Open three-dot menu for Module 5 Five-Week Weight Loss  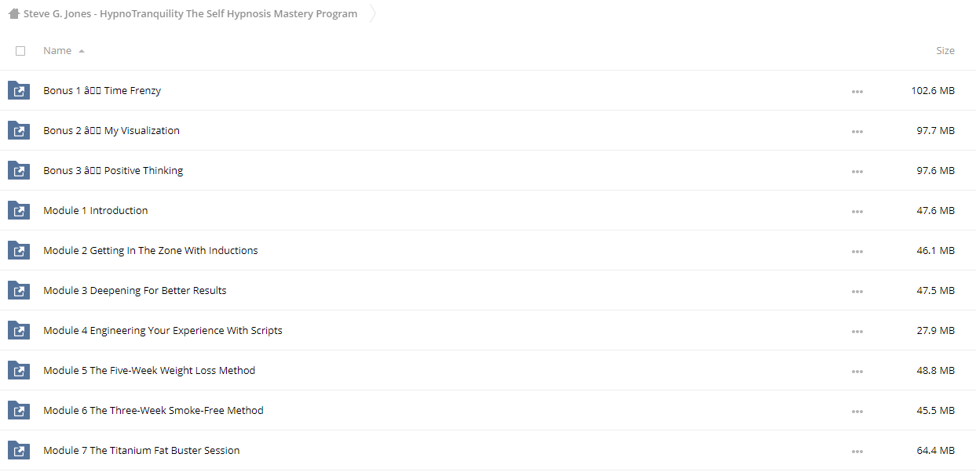click(x=857, y=372)
